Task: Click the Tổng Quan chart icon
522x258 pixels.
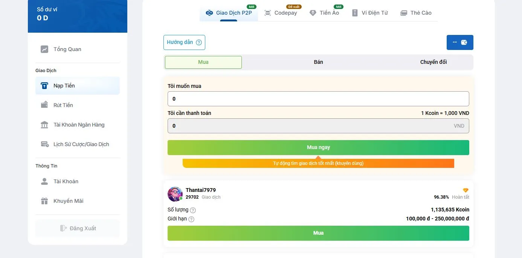Action: click(x=44, y=49)
